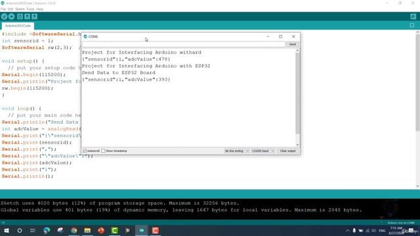This screenshot has height=236, width=420.
Task: Click the serial monitor scroll down arrow
Action: (x=297, y=145)
